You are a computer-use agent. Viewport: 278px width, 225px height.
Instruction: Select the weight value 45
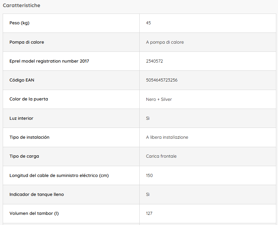click(148, 23)
